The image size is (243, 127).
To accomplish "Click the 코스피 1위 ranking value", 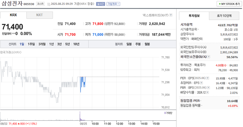I will click(x=231, y=29).
